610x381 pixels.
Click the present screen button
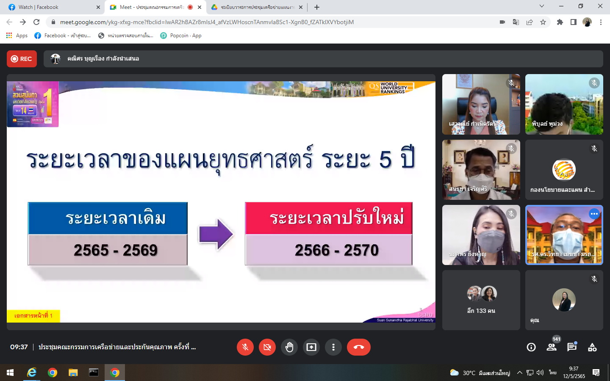point(311,347)
